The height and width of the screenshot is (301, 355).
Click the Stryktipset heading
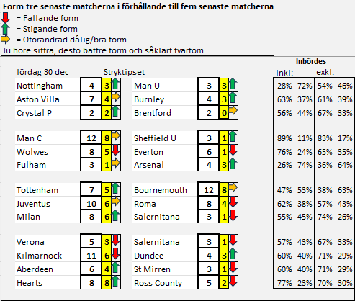(x=124, y=72)
